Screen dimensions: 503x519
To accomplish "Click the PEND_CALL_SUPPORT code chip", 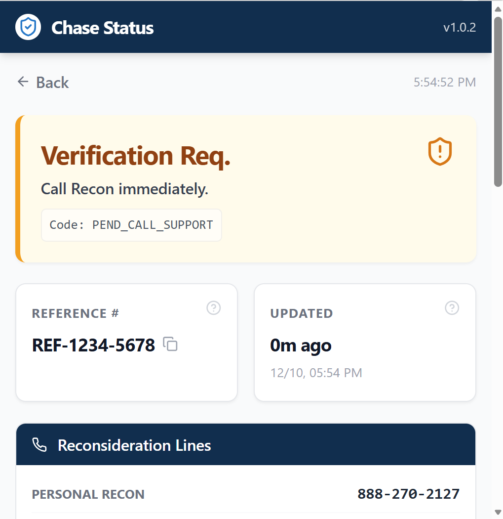I will (131, 225).
